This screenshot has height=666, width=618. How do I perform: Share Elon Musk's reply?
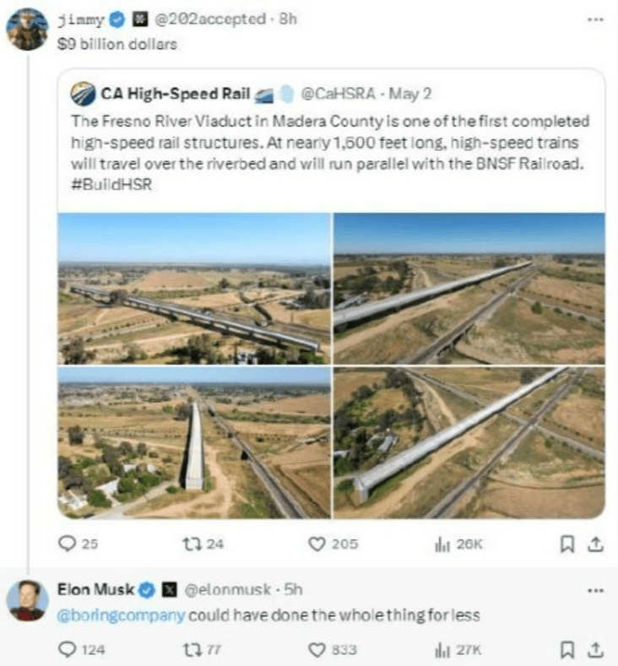tap(594, 649)
